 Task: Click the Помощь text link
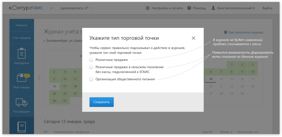pos(199,8)
